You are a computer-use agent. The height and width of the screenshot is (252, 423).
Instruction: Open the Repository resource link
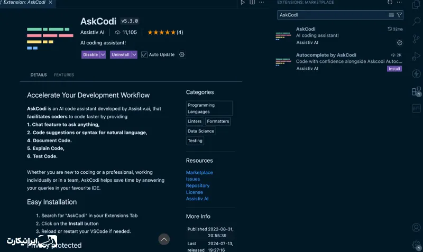(x=198, y=186)
